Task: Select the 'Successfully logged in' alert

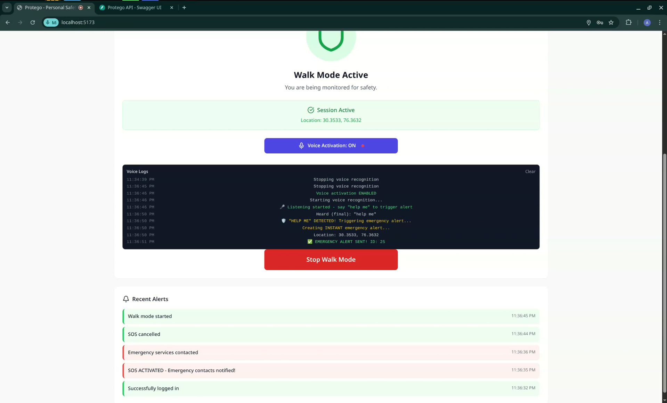Action: pos(331,388)
